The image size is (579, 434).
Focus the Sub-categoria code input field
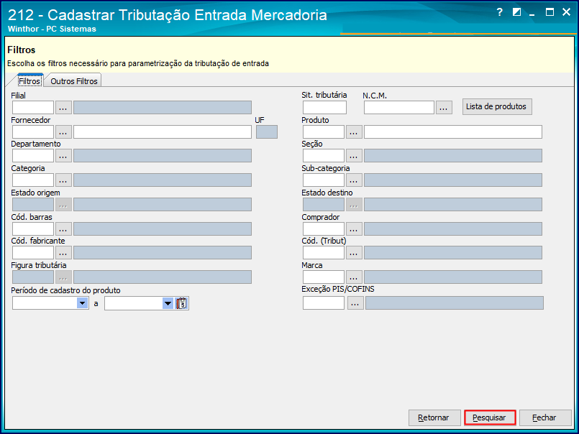tap(324, 180)
